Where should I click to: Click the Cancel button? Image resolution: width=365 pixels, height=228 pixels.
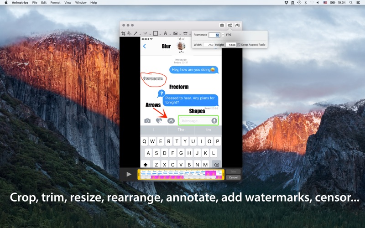coord(233,177)
